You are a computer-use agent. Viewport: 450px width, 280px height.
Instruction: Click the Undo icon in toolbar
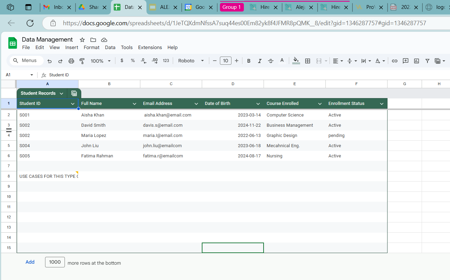[50, 61]
